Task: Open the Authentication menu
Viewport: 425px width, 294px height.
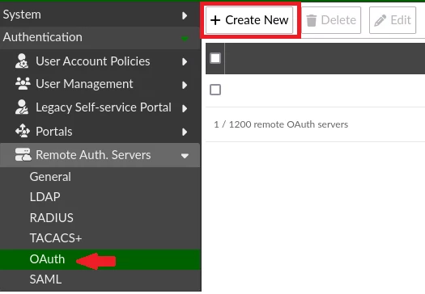Action: pos(100,38)
